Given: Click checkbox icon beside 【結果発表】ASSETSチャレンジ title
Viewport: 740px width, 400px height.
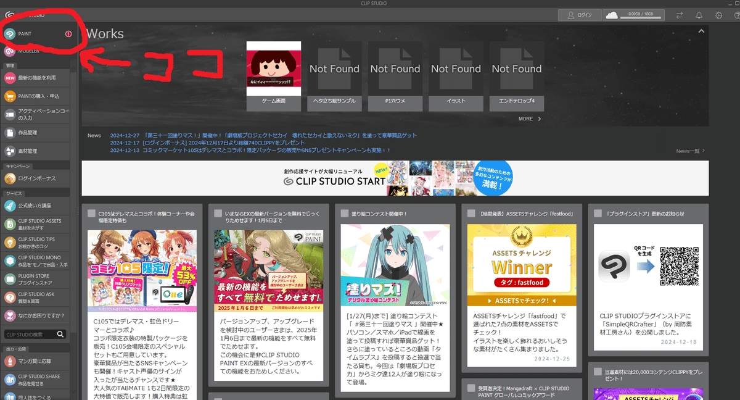Looking at the screenshot, I should click(x=472, y=214).
